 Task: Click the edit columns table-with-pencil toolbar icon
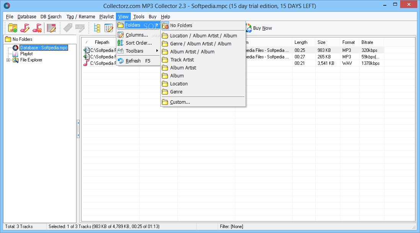tap(109, 28)
